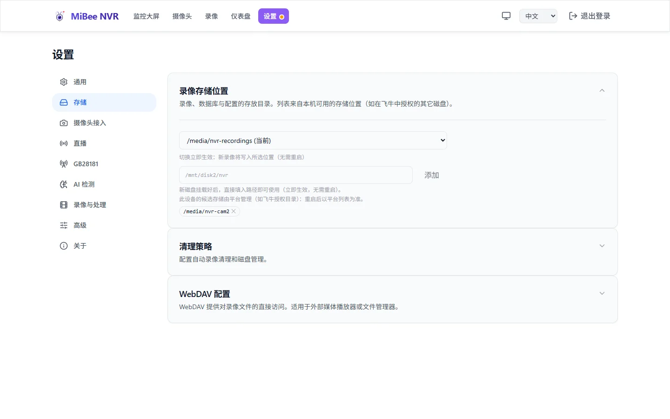
Task: Open the 监控大屏 nav item
Action: (x=146, y=16)
